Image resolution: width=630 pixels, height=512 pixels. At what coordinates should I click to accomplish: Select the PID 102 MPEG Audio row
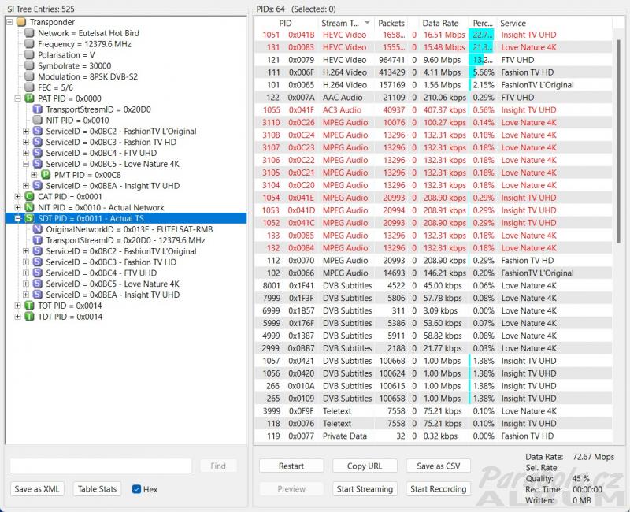point(433,273)
